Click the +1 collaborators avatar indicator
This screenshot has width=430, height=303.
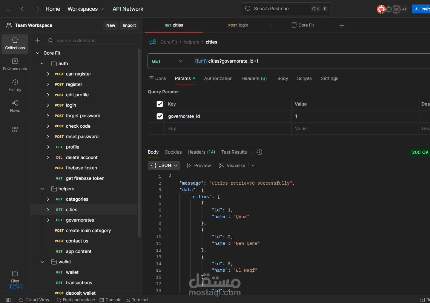404,9
